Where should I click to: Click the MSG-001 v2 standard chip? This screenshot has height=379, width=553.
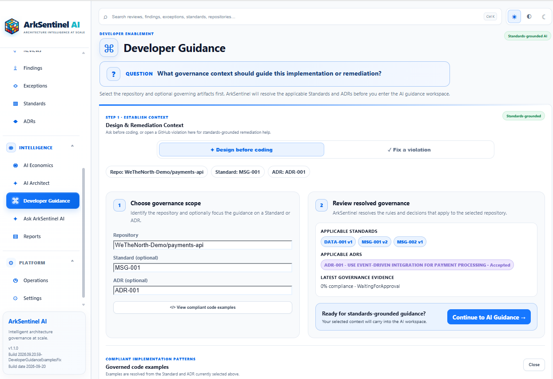click(x=374, y=242)
